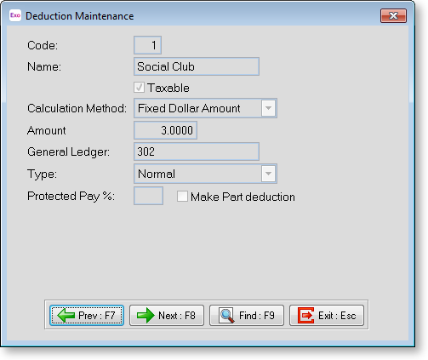Toggle the Taxable checkbox
The width and height of the screenshot is (428, 360).
click(139, 88)
